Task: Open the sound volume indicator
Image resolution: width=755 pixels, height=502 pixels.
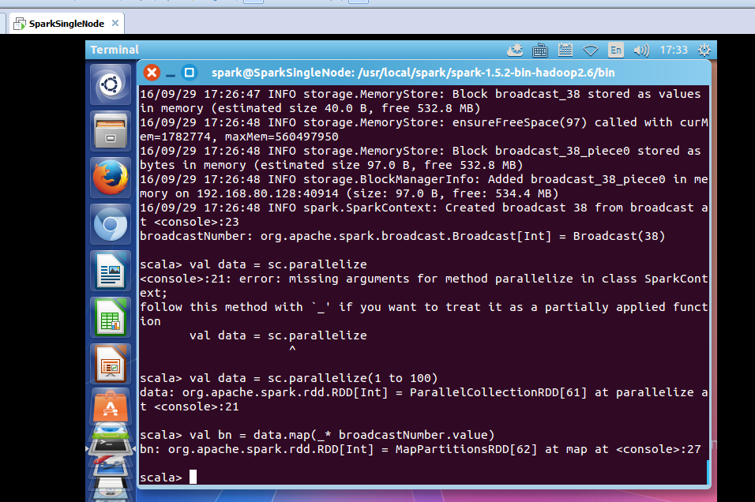Action: [x=641, y=50]
